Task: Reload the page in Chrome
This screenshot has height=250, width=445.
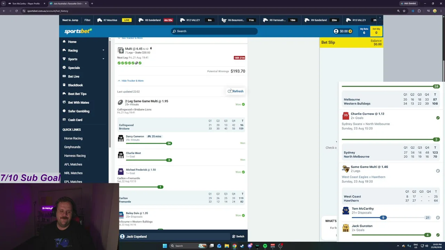Action: pos(16,11)
